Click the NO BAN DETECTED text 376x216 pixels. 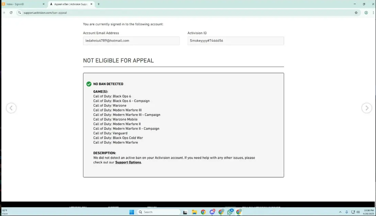coord(108,84)
